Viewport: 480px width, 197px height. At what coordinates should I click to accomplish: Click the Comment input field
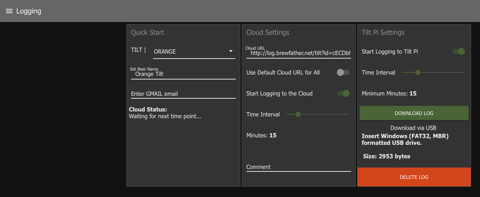tap(298, 167)
